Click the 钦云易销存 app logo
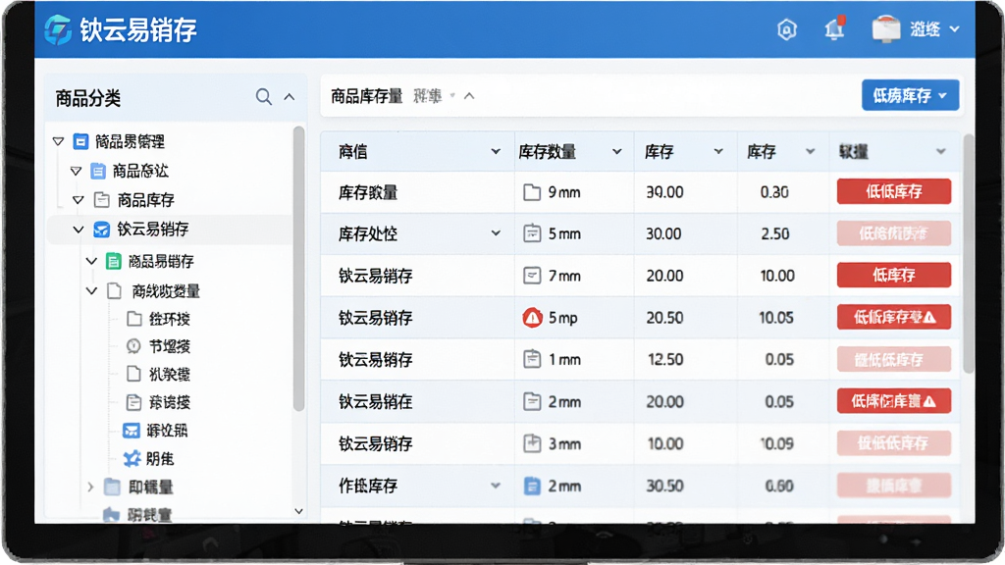Image resolution: width=1005 pixels, height=565 pixels. click(x=58, y=29)
